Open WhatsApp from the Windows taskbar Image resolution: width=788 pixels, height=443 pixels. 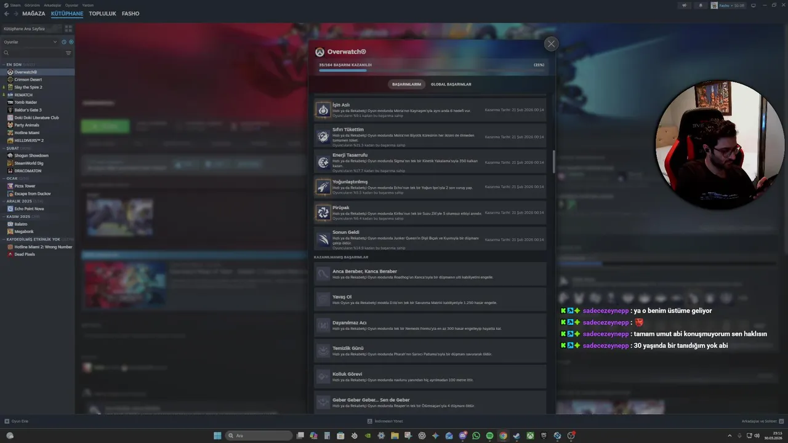tap(476, 436)
